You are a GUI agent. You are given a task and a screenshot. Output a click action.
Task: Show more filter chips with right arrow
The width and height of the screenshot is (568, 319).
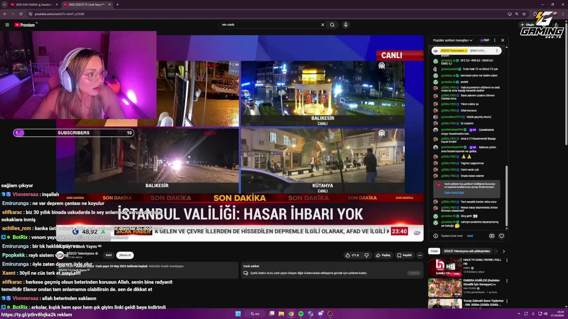(504, 251)
